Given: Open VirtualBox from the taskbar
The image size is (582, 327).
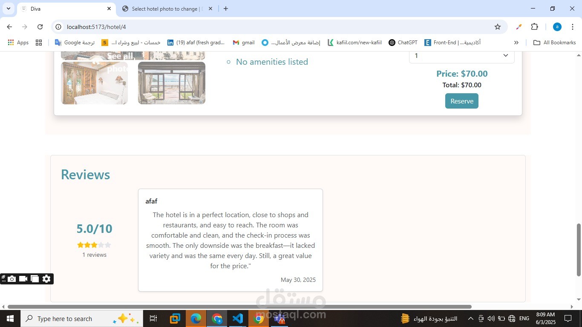Looking at the screenshot, I should tap(175, 318).
